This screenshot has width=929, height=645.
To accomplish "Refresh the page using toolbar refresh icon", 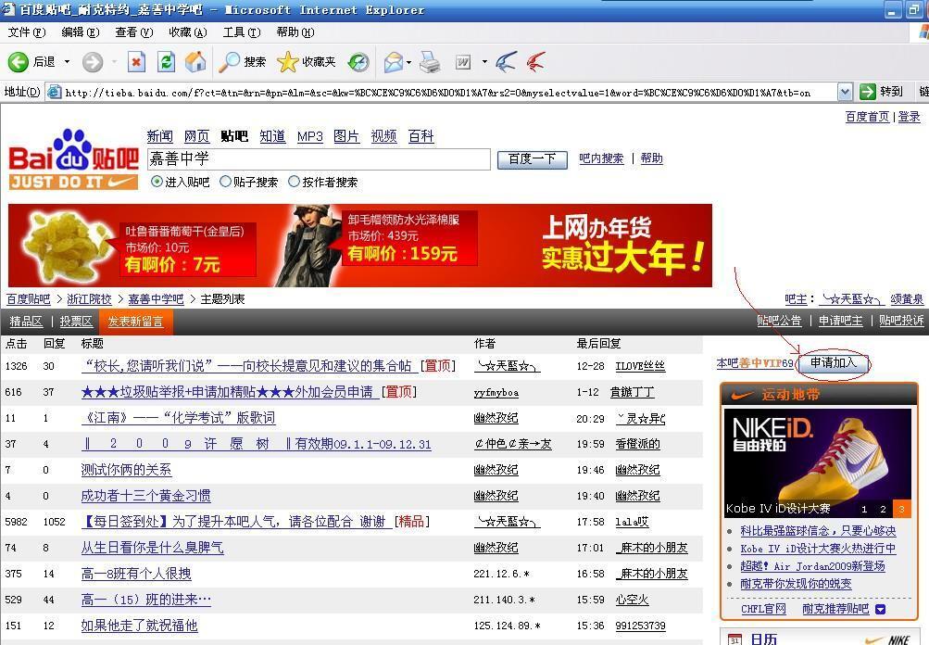I will point(166,62).
